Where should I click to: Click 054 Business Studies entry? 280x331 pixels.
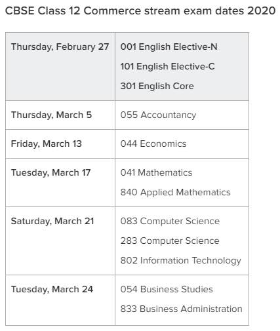167,289
